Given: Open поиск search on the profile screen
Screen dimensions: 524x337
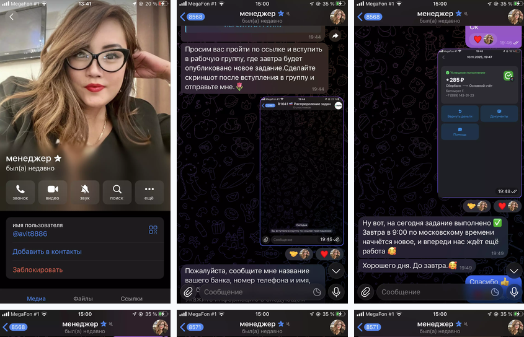Looking at the screenshot, I should pyautogui.click(x=117, y=192).
